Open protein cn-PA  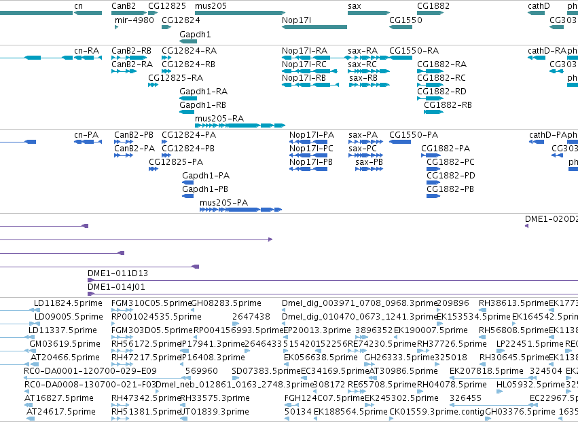point(86,135)
